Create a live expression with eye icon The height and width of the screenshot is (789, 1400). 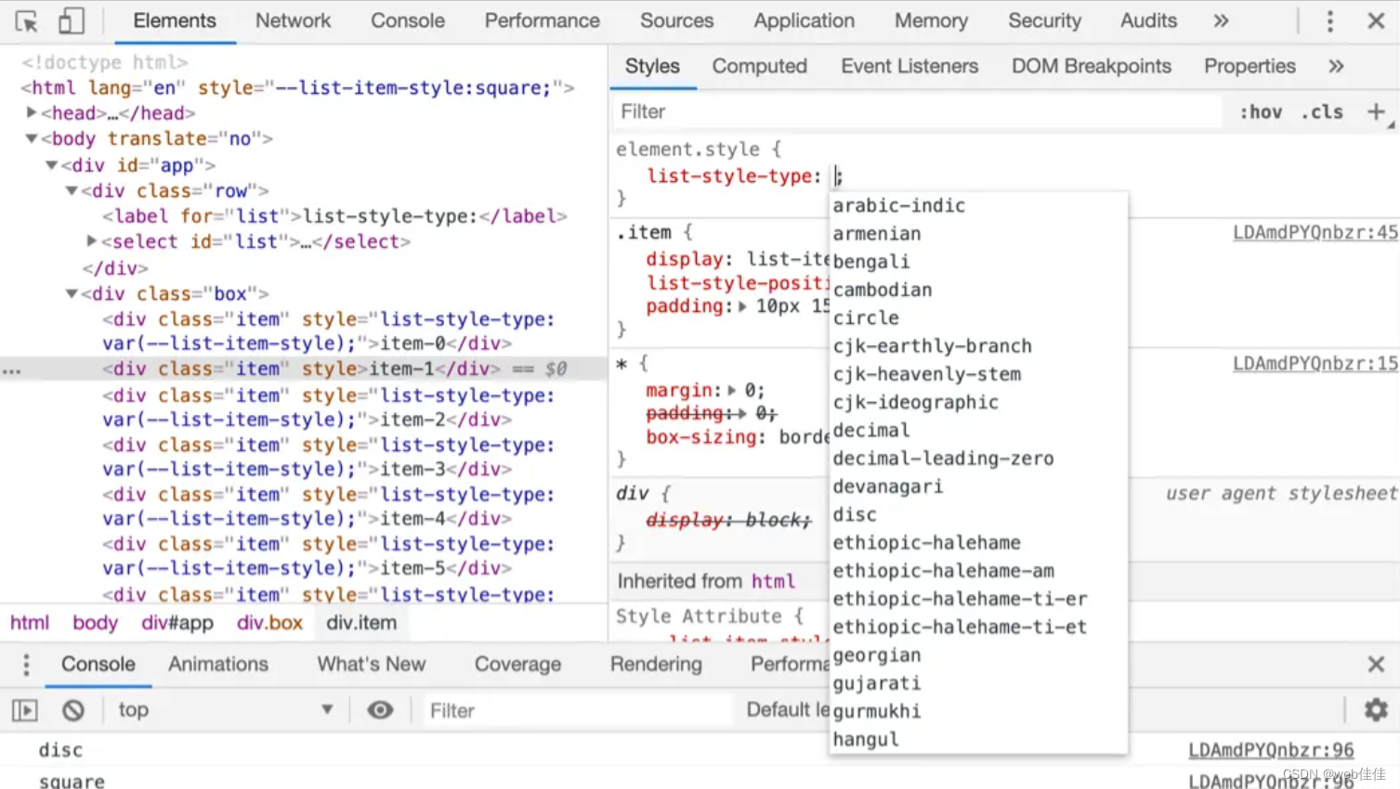(380, 710)
